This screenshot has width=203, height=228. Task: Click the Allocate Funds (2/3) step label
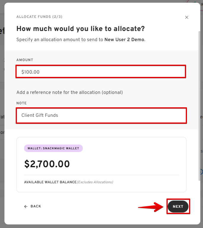tap(39, 17)
